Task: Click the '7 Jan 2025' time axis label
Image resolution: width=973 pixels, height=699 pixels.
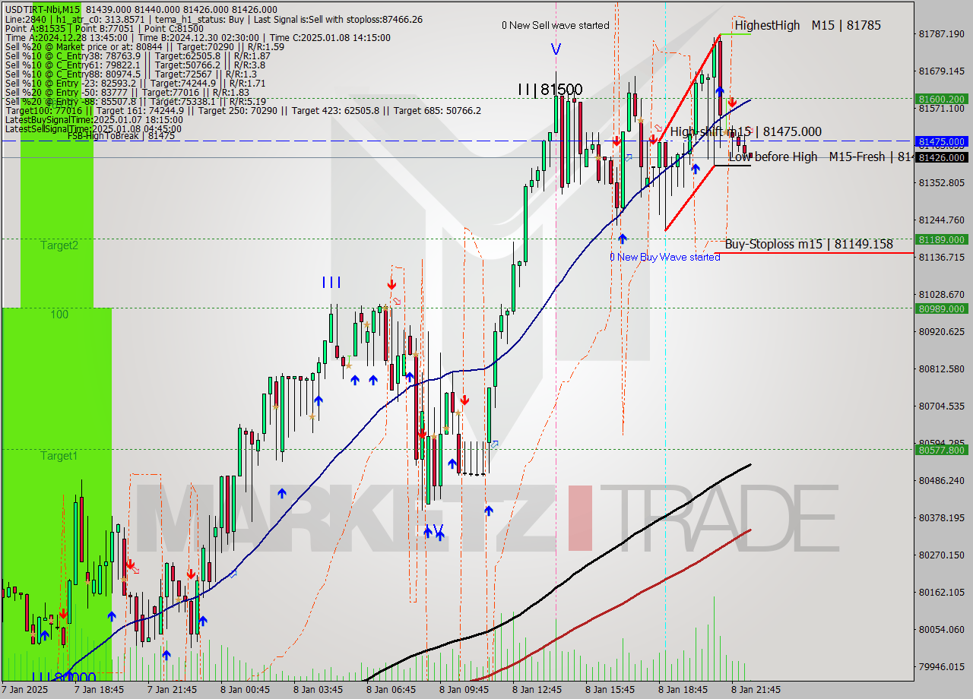Action: point(26,690)
